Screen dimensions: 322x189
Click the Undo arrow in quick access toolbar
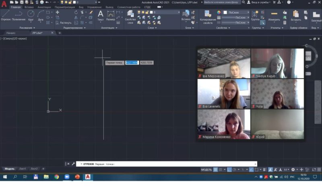(47, 2)
